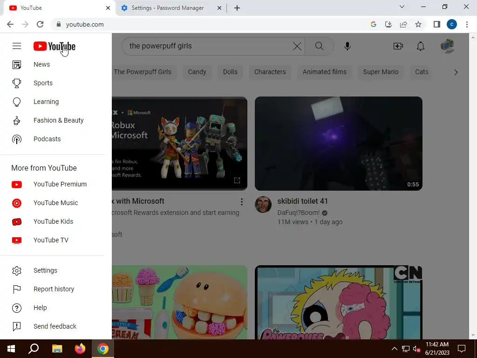Screen dimensions: 477x358
Task: Bookmark this tab with the star
Action: 418,24
